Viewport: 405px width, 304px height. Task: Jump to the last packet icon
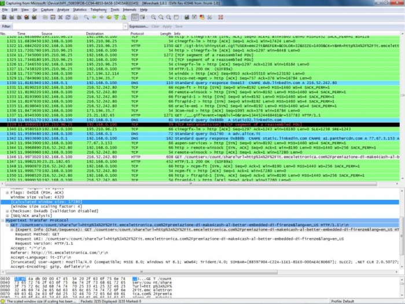(124, 17)
